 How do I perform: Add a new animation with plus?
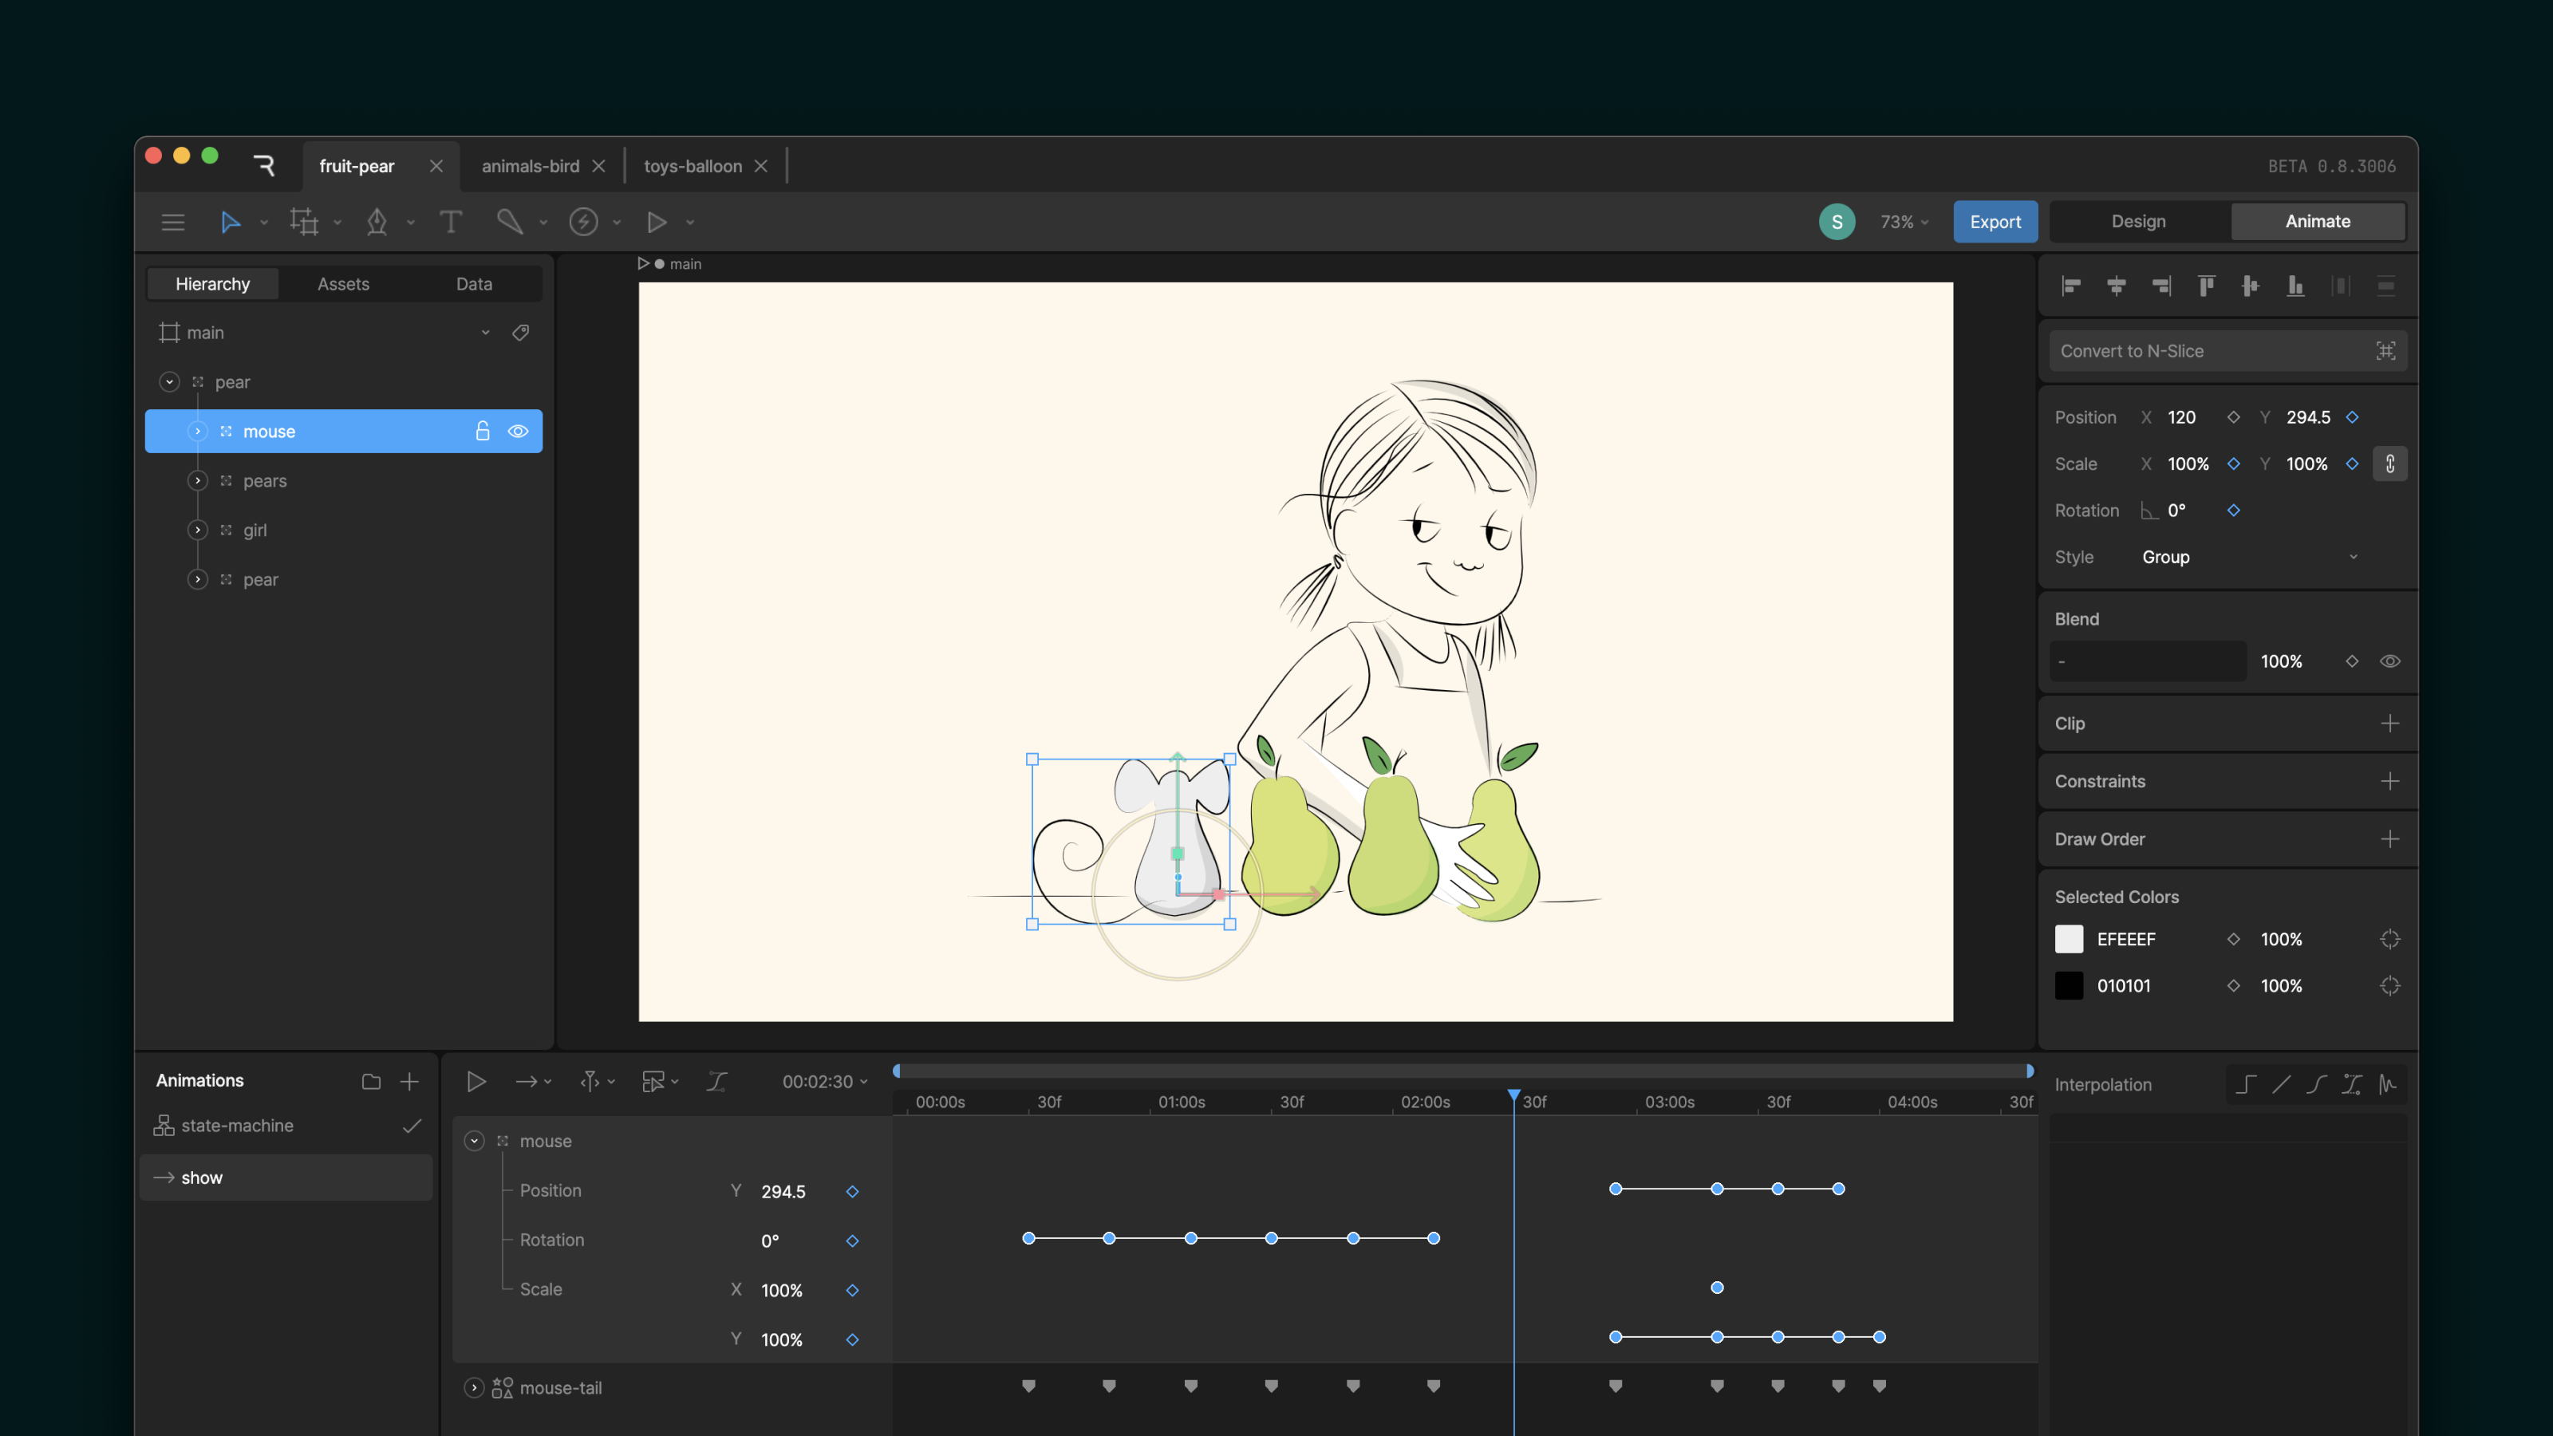click(409, 1081)
